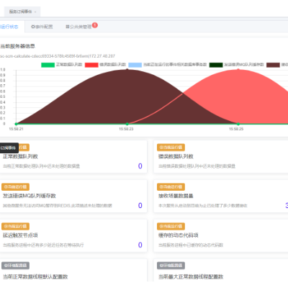Click the description under 正常数据队列数
The height and width of the screenshot is (288, 288).
[41, 166]
